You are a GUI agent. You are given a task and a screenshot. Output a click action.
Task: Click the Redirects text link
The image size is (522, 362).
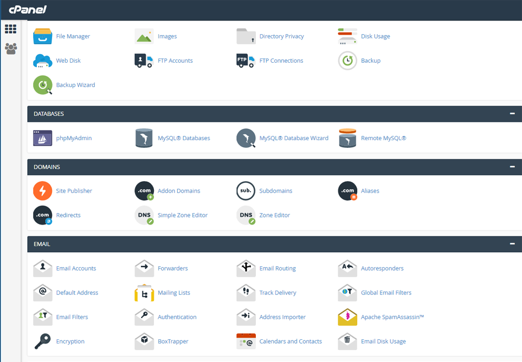click(x=68, y=215)
